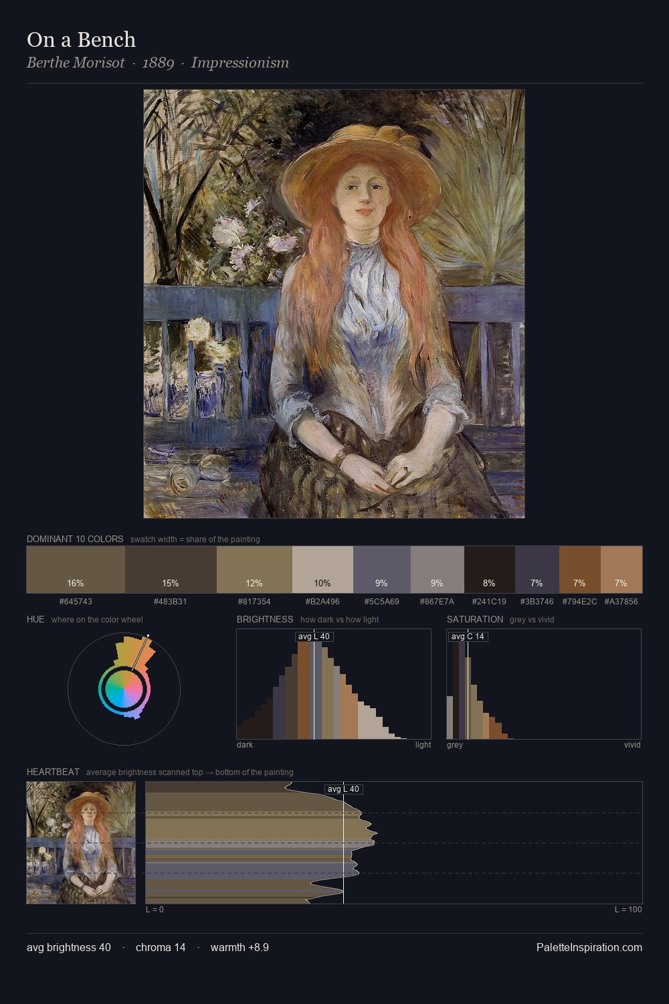Click hex code text #867E7A
669x1004 pixels.
(x=437, y=601)
